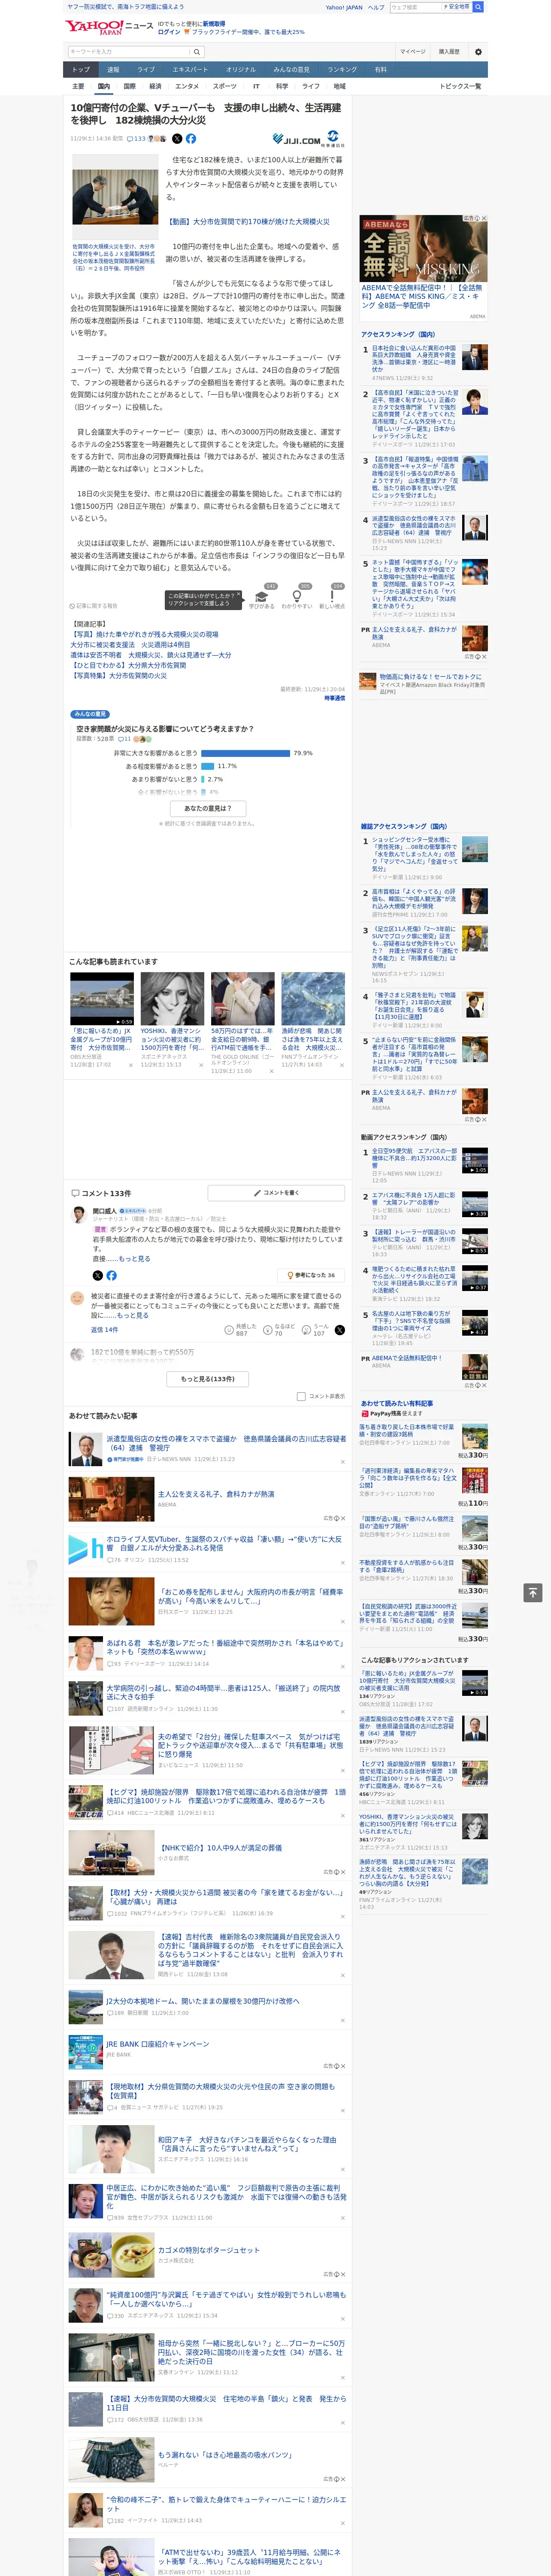This screenshot has height=2576, width=551.
Task: Click the 11.7% poll result bar
Action: tap(208, 766)
